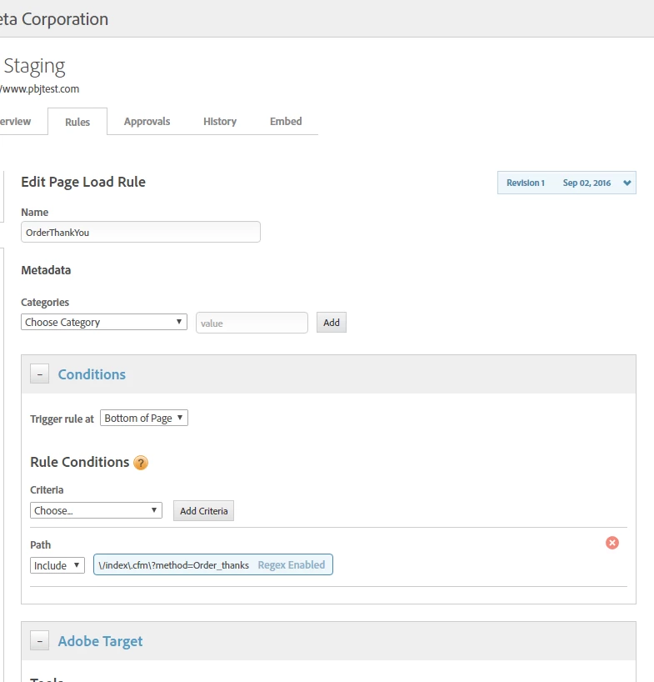Collapse the Conditions section
The image size is (654, 682).
(39, 374)
